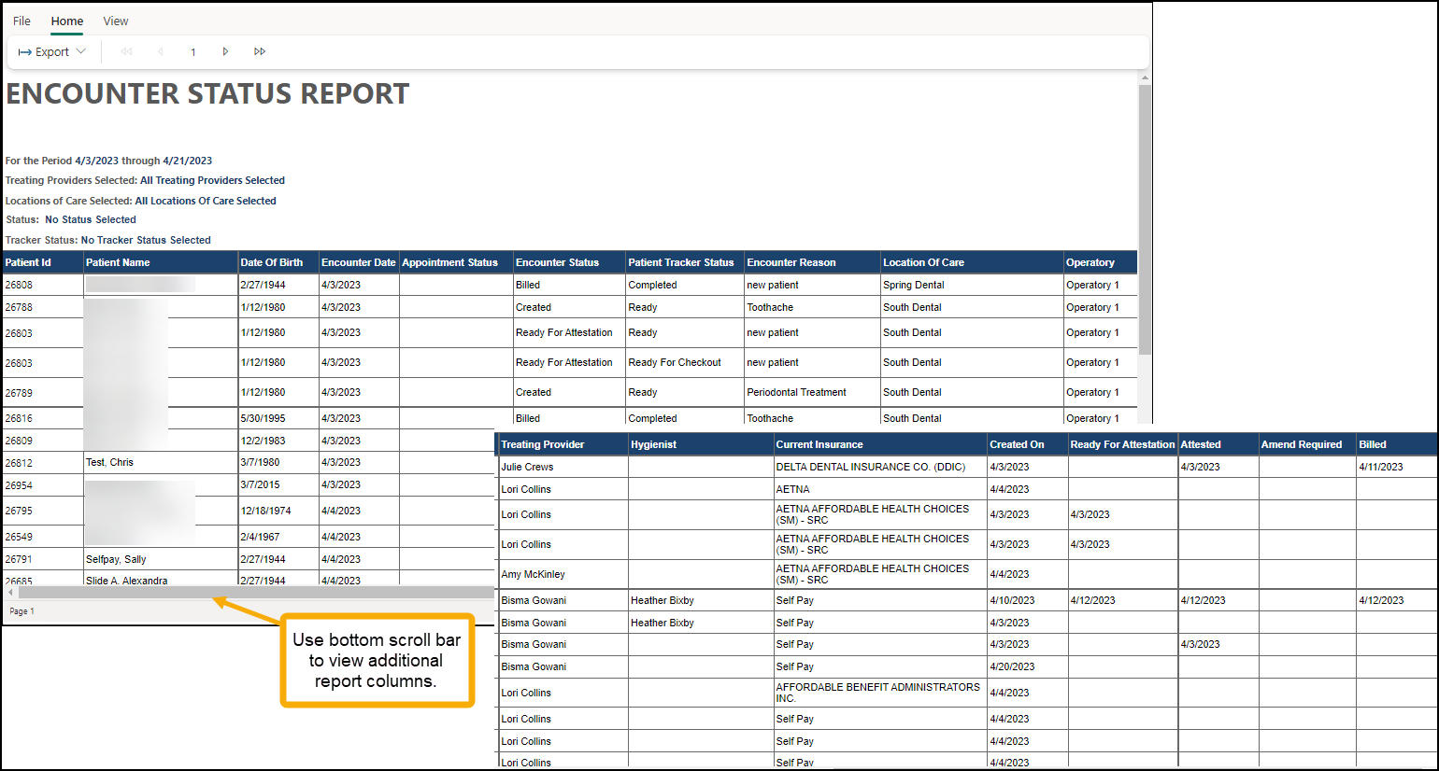Click billed date 4/11/2023
Image resolution: width=1439 pixels, height=771 pixels.
coord(1381,467)
